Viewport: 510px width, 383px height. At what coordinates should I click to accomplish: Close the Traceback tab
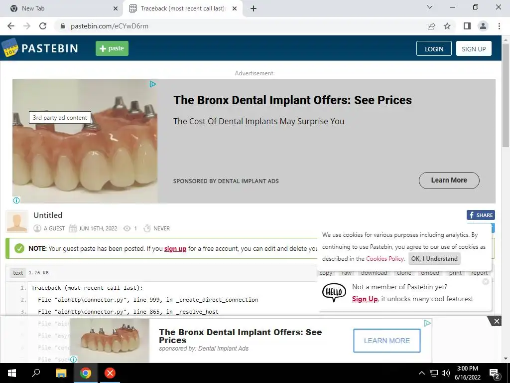(235, 8)
